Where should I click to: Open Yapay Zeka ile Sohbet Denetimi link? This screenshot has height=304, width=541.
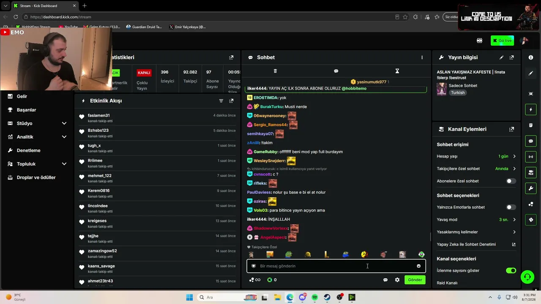click(476, 244)
